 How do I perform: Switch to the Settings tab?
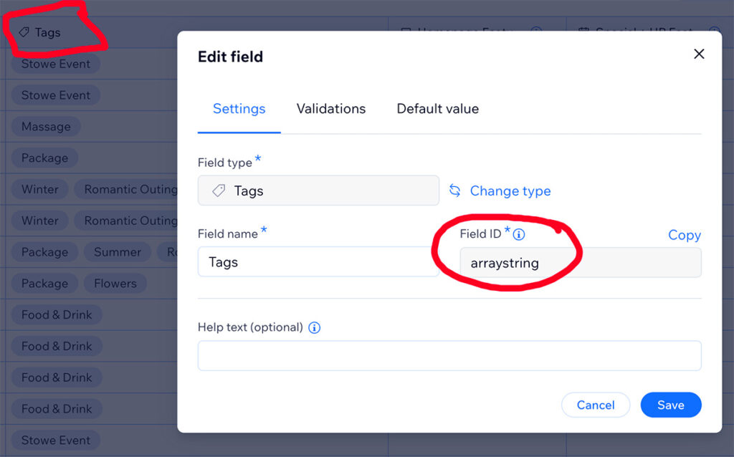[239, 109]
